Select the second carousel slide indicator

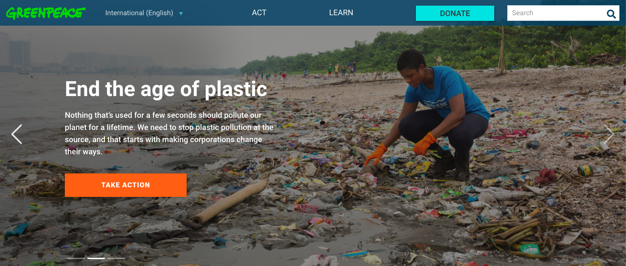pos(96,258)
